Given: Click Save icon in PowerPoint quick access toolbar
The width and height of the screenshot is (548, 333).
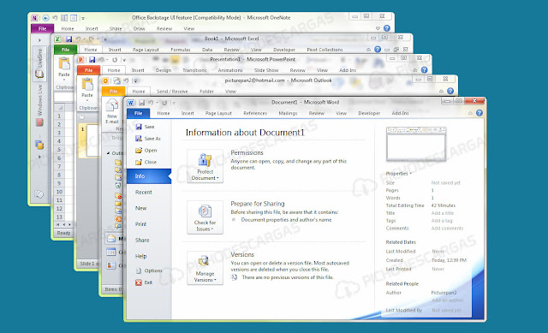Looking at the screenshot, I should coord(92,60).
